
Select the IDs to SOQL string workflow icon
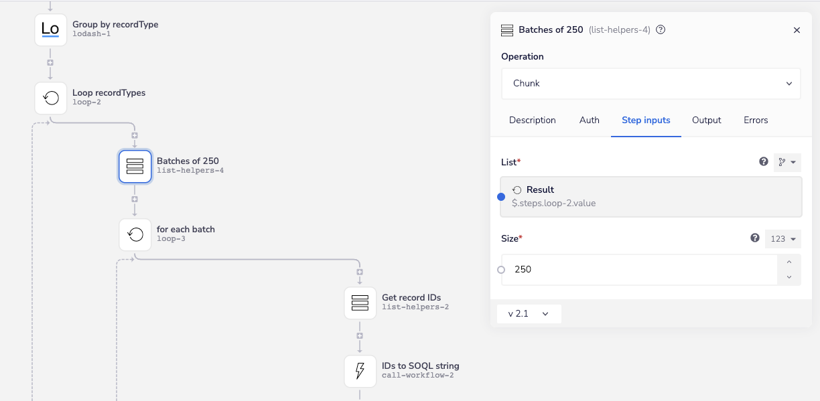(x=360, y=371)
